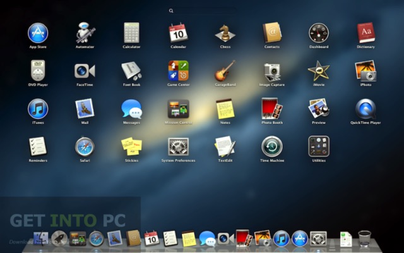The width and height of the screenshot is (404, 253).
Task: Open Mission Control from the Dock
Action: coord(78,239)
